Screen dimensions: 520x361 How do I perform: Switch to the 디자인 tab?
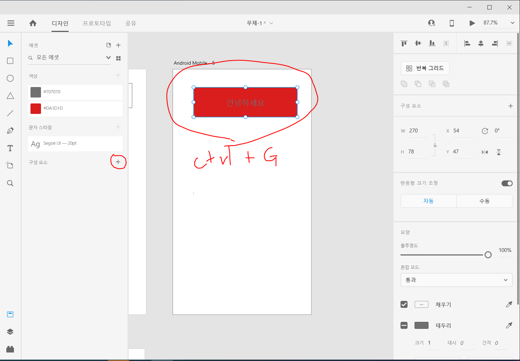click(x=60, y=23)
